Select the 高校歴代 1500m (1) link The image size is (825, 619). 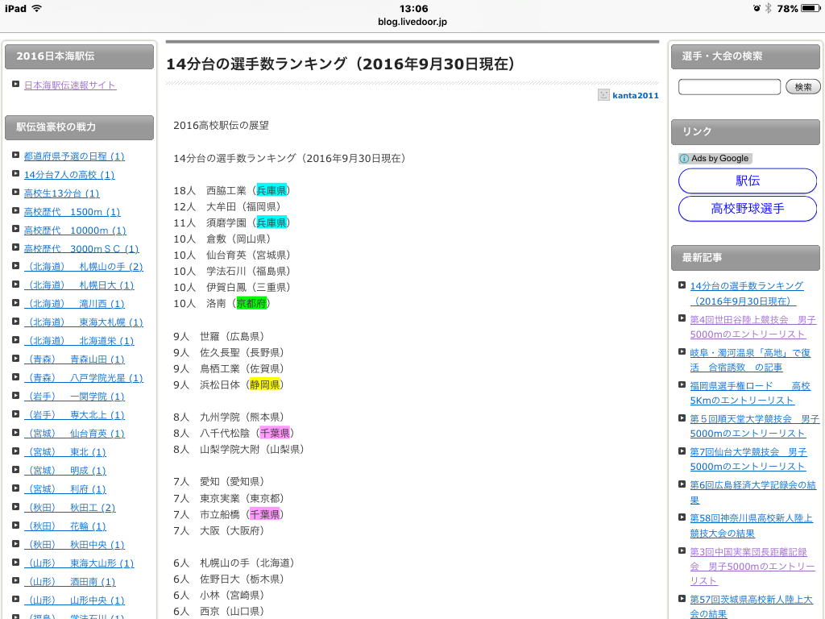72,212
